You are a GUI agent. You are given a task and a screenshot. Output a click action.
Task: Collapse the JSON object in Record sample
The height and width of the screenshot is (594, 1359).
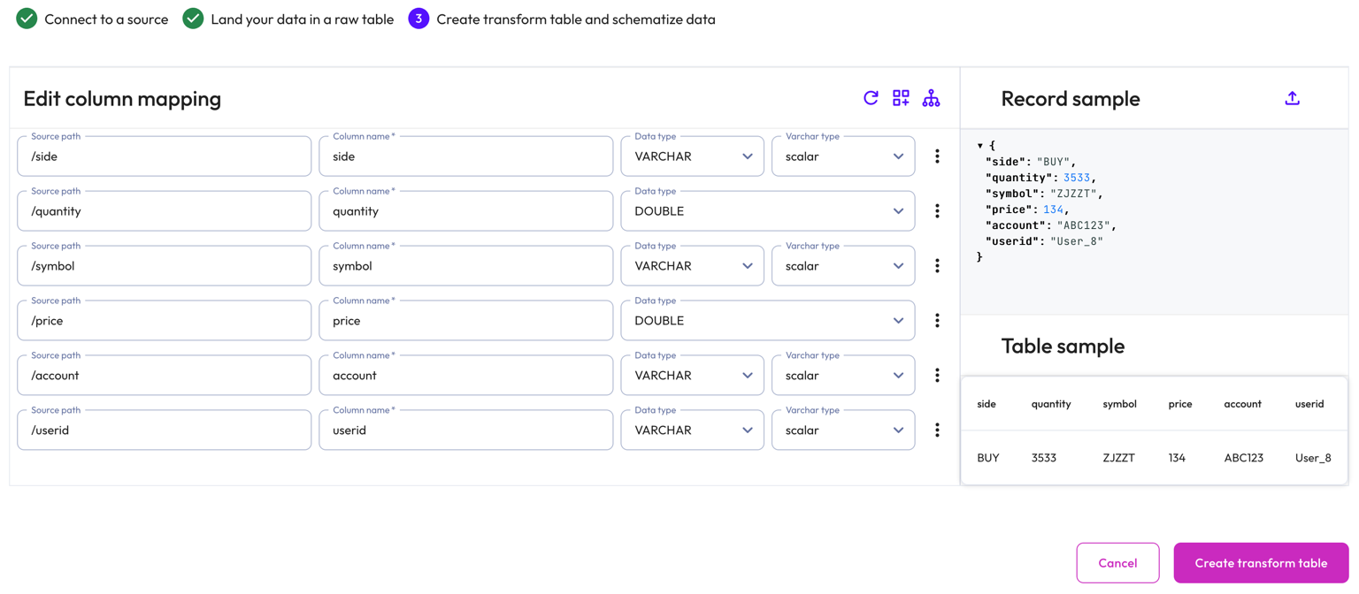980,145
